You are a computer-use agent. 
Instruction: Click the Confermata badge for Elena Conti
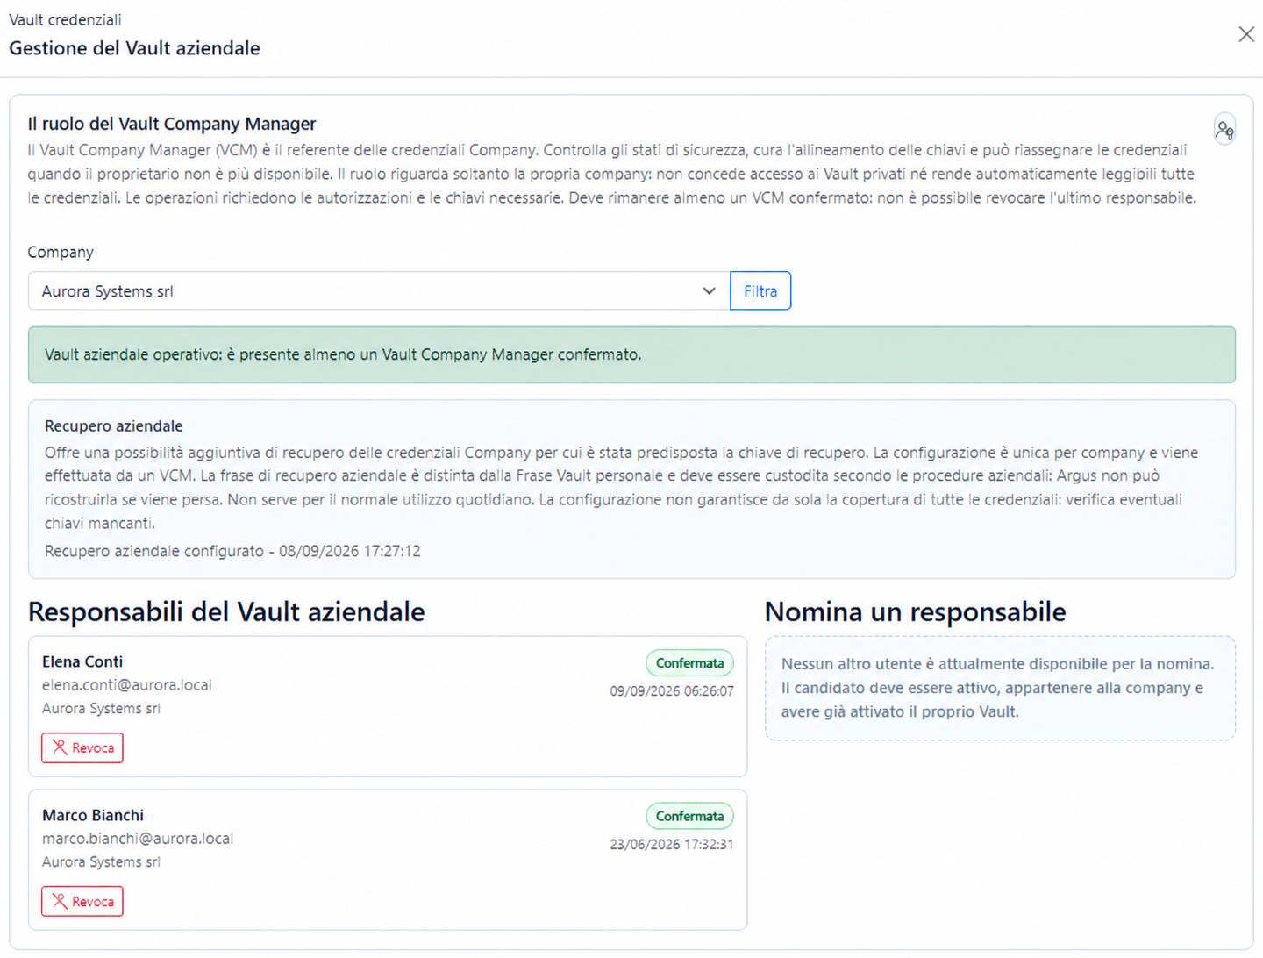tap(689, 663)
